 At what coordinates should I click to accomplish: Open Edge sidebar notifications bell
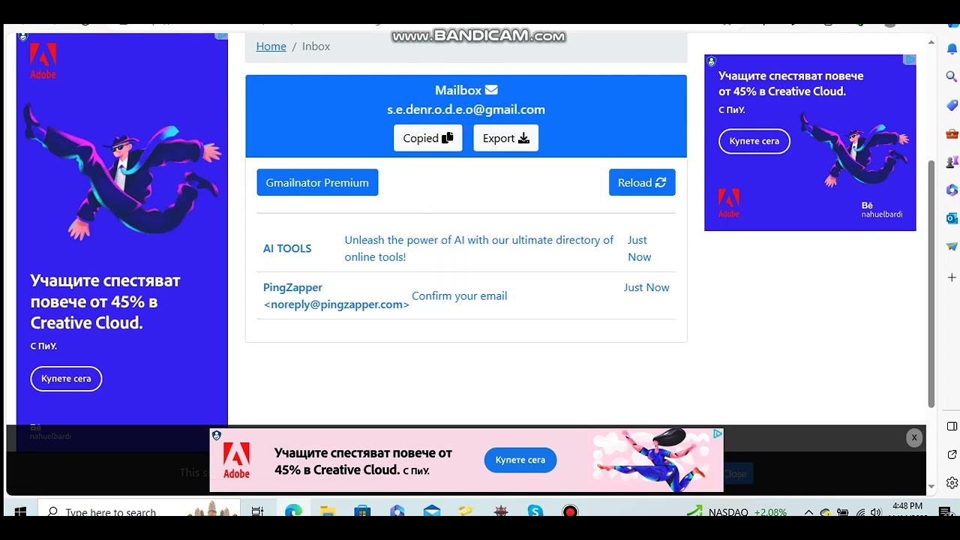[x=952, y=49]
